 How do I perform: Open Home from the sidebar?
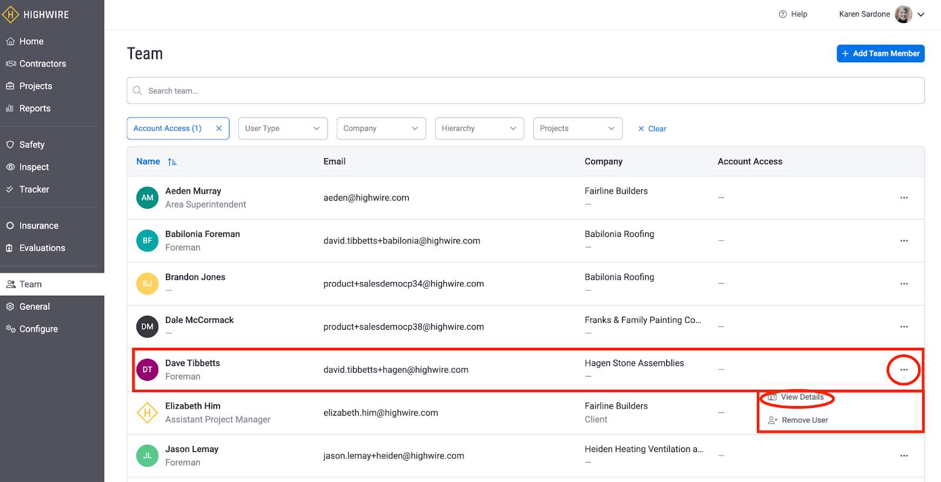click(x=31, y=41)
